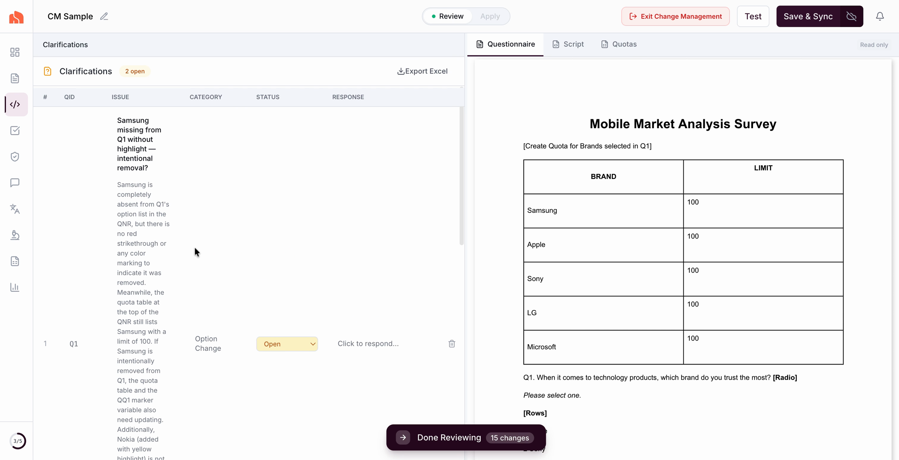Viewport: 899px width, 460px height.
Task: Click the 3/5 progress ring indicator
Action: [x=18, y=441]
